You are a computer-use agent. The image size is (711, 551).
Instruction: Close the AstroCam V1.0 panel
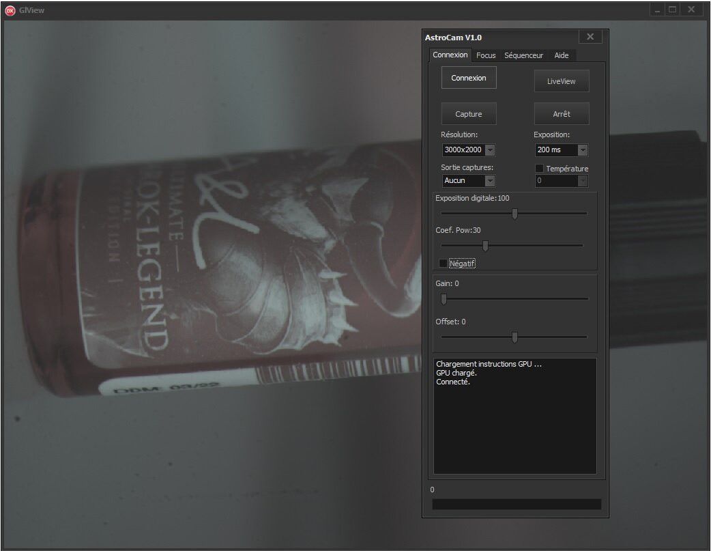point(590,37)
